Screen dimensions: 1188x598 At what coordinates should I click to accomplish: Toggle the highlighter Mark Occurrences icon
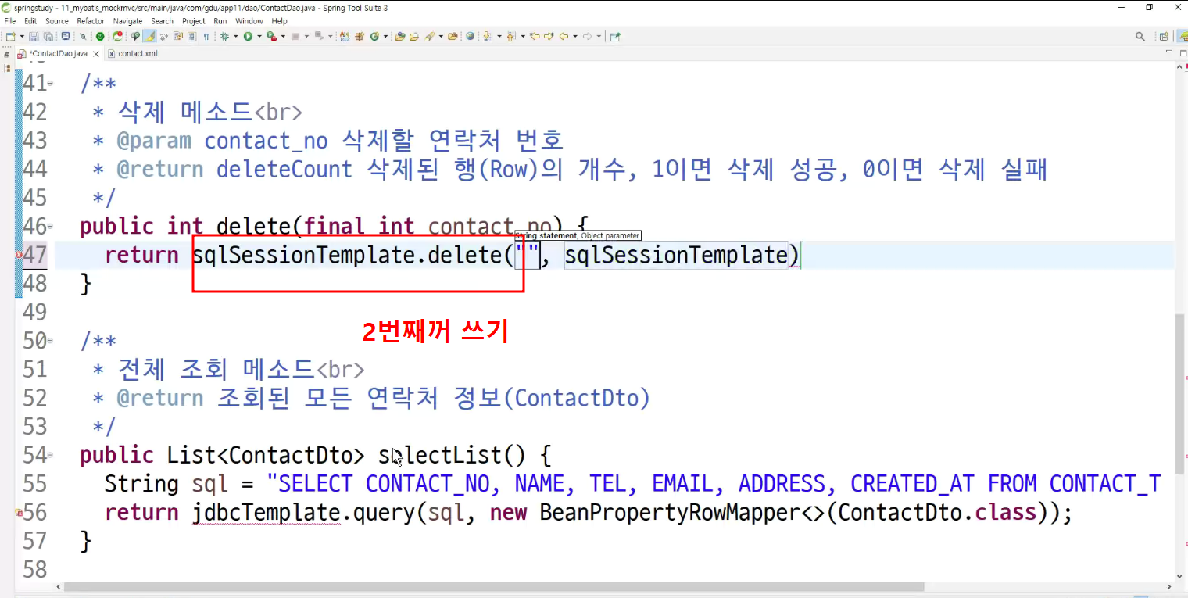click(x=149, y=36)
